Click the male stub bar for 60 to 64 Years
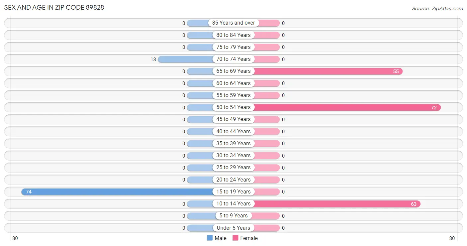 coord(200,83)
